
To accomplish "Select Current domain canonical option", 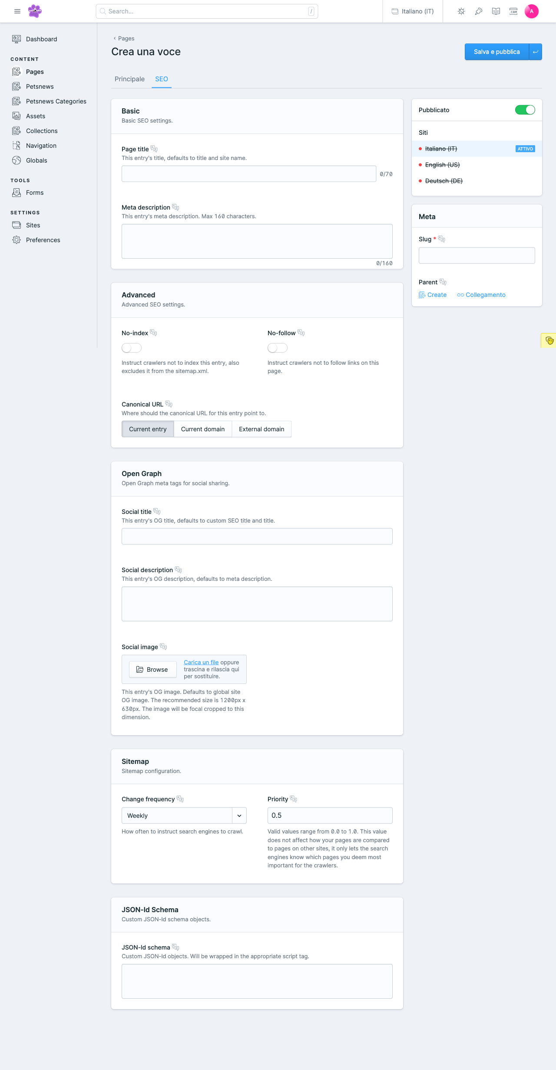I will pyautogui.click(x=203, y=429).
